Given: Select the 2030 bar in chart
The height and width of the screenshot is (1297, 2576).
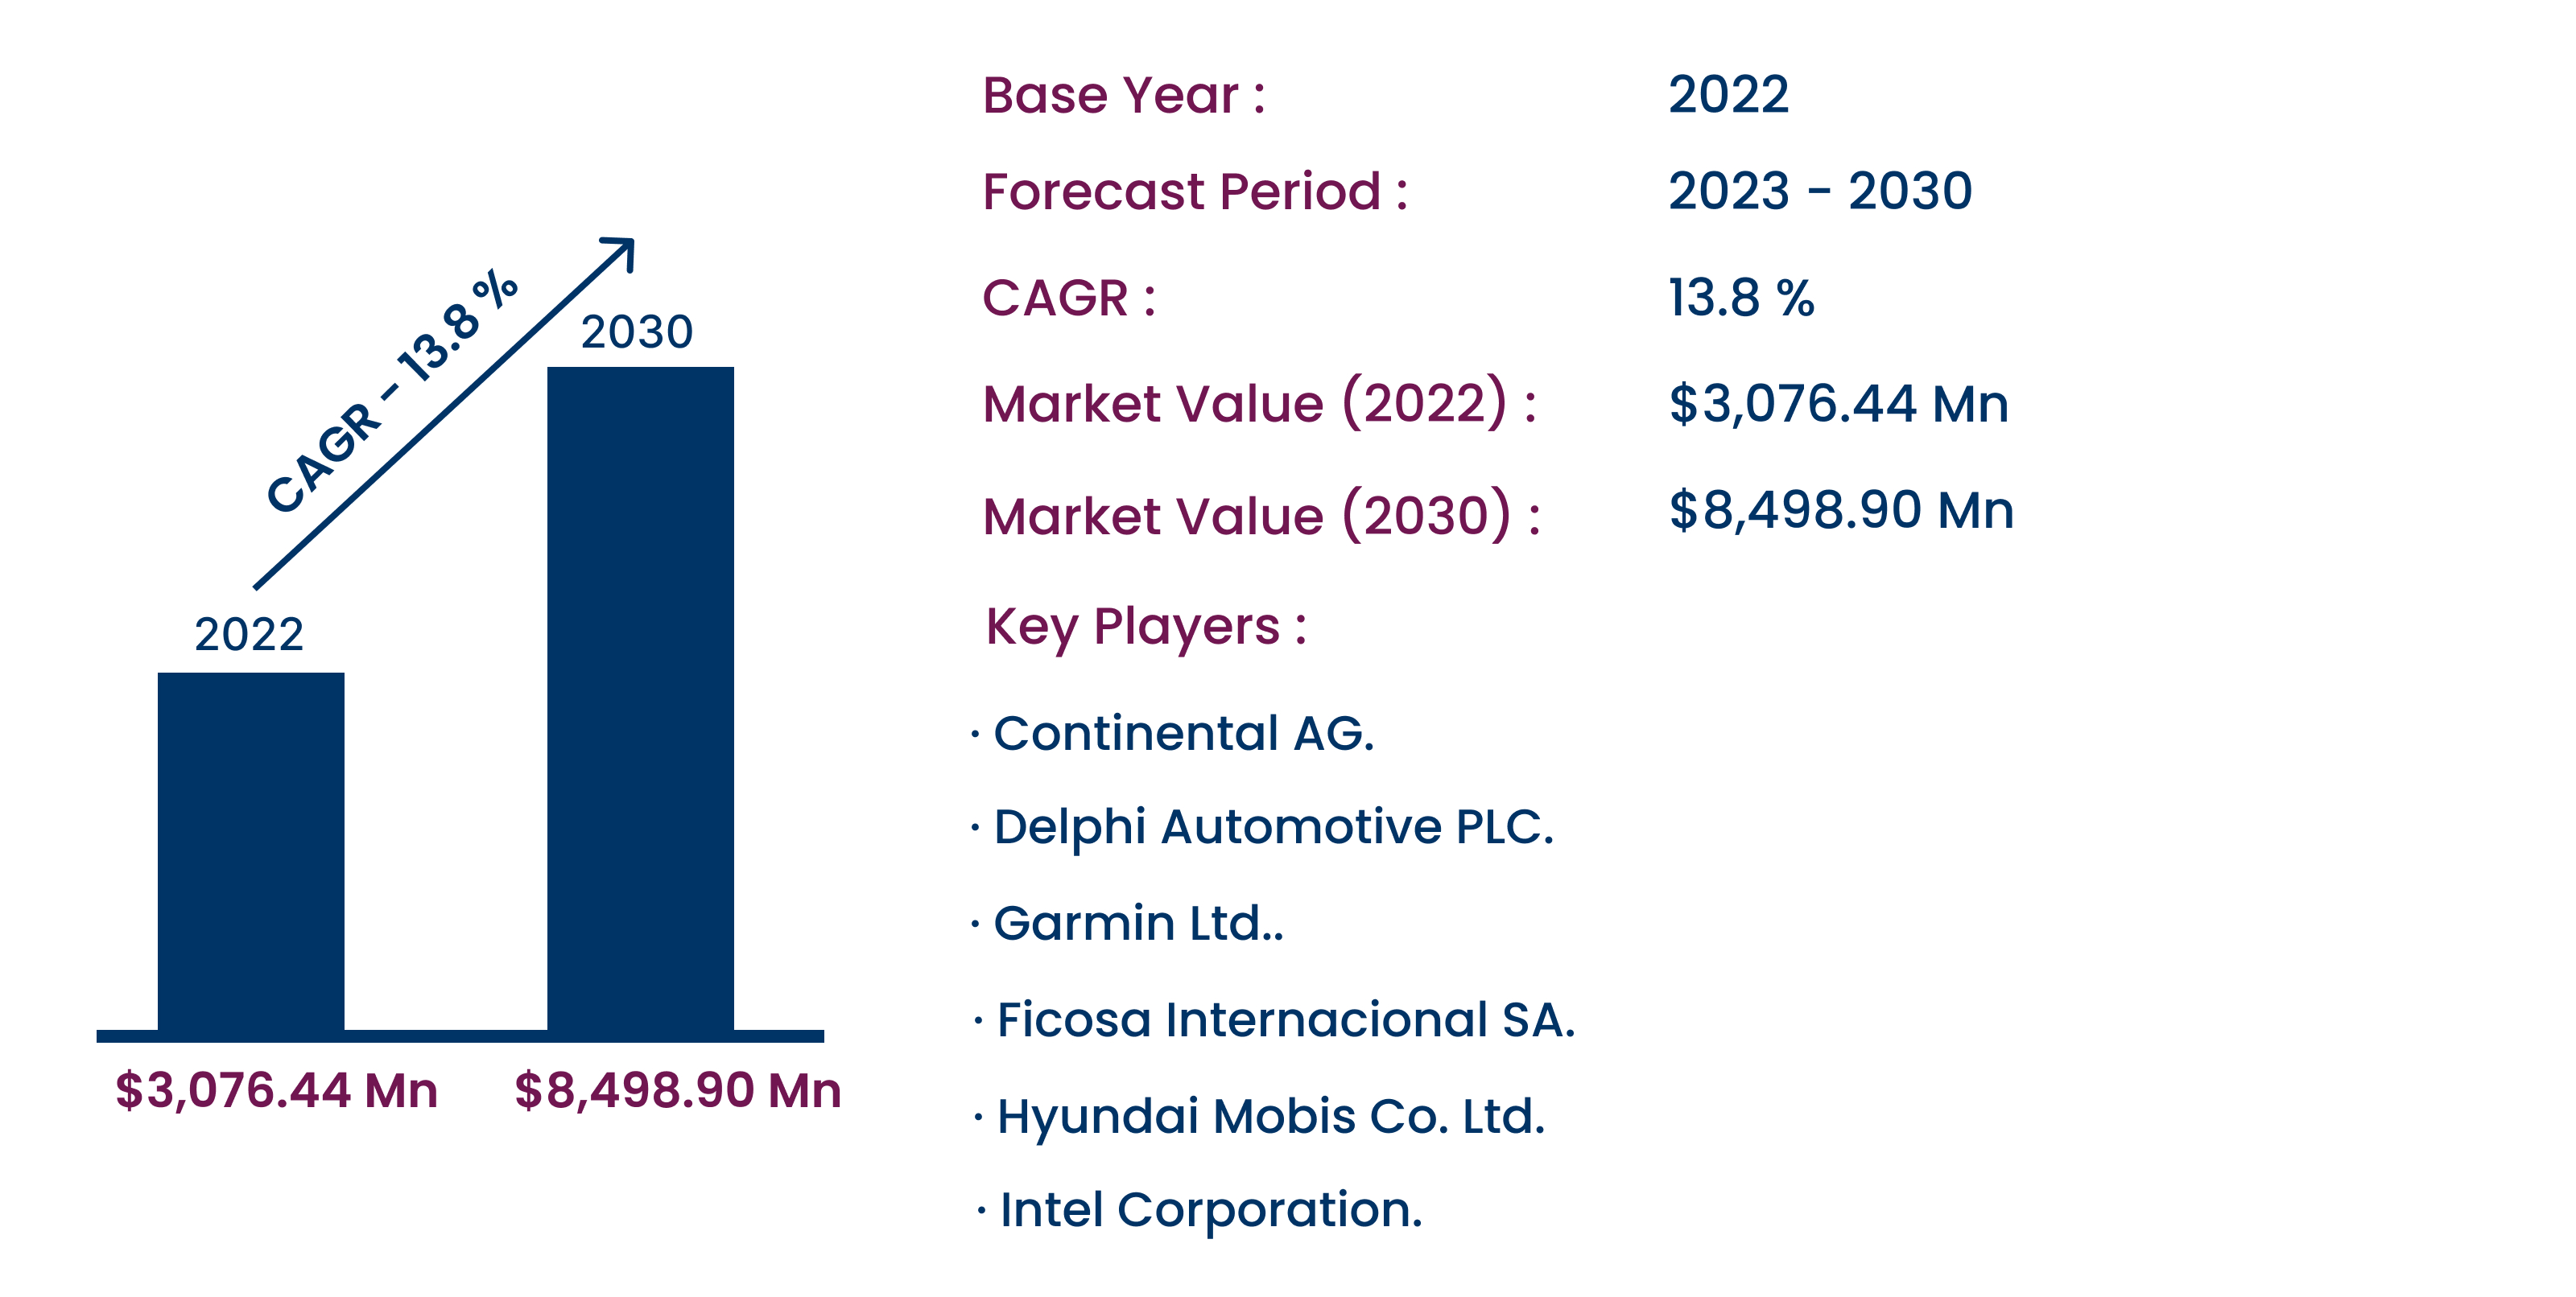Looking at the screenshot, I should click(640, 698).
